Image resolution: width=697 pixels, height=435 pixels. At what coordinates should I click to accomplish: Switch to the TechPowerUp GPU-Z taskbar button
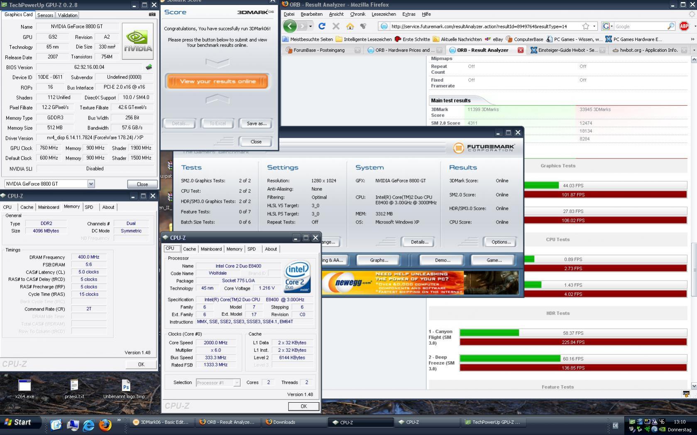pyautogui.click(x=493, y=422)
